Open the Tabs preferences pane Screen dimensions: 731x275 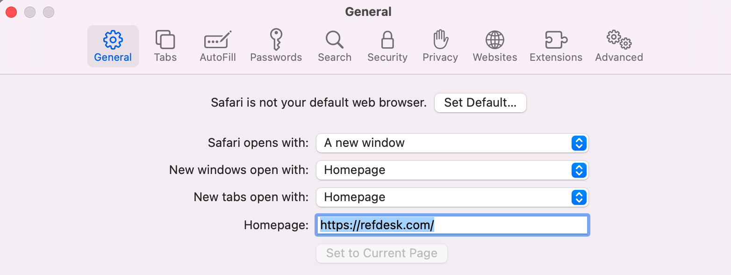click(165, 46)
